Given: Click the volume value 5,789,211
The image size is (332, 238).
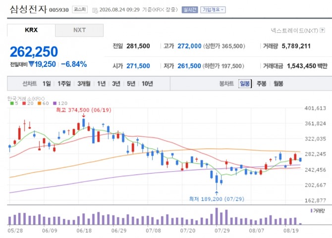Looking at the screenshot, I should 296,46.
